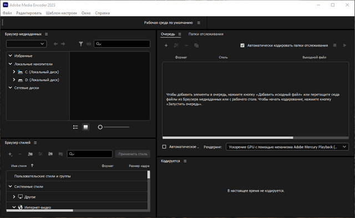Click the Выходной файл column header
355x218 pixels.
315,58
